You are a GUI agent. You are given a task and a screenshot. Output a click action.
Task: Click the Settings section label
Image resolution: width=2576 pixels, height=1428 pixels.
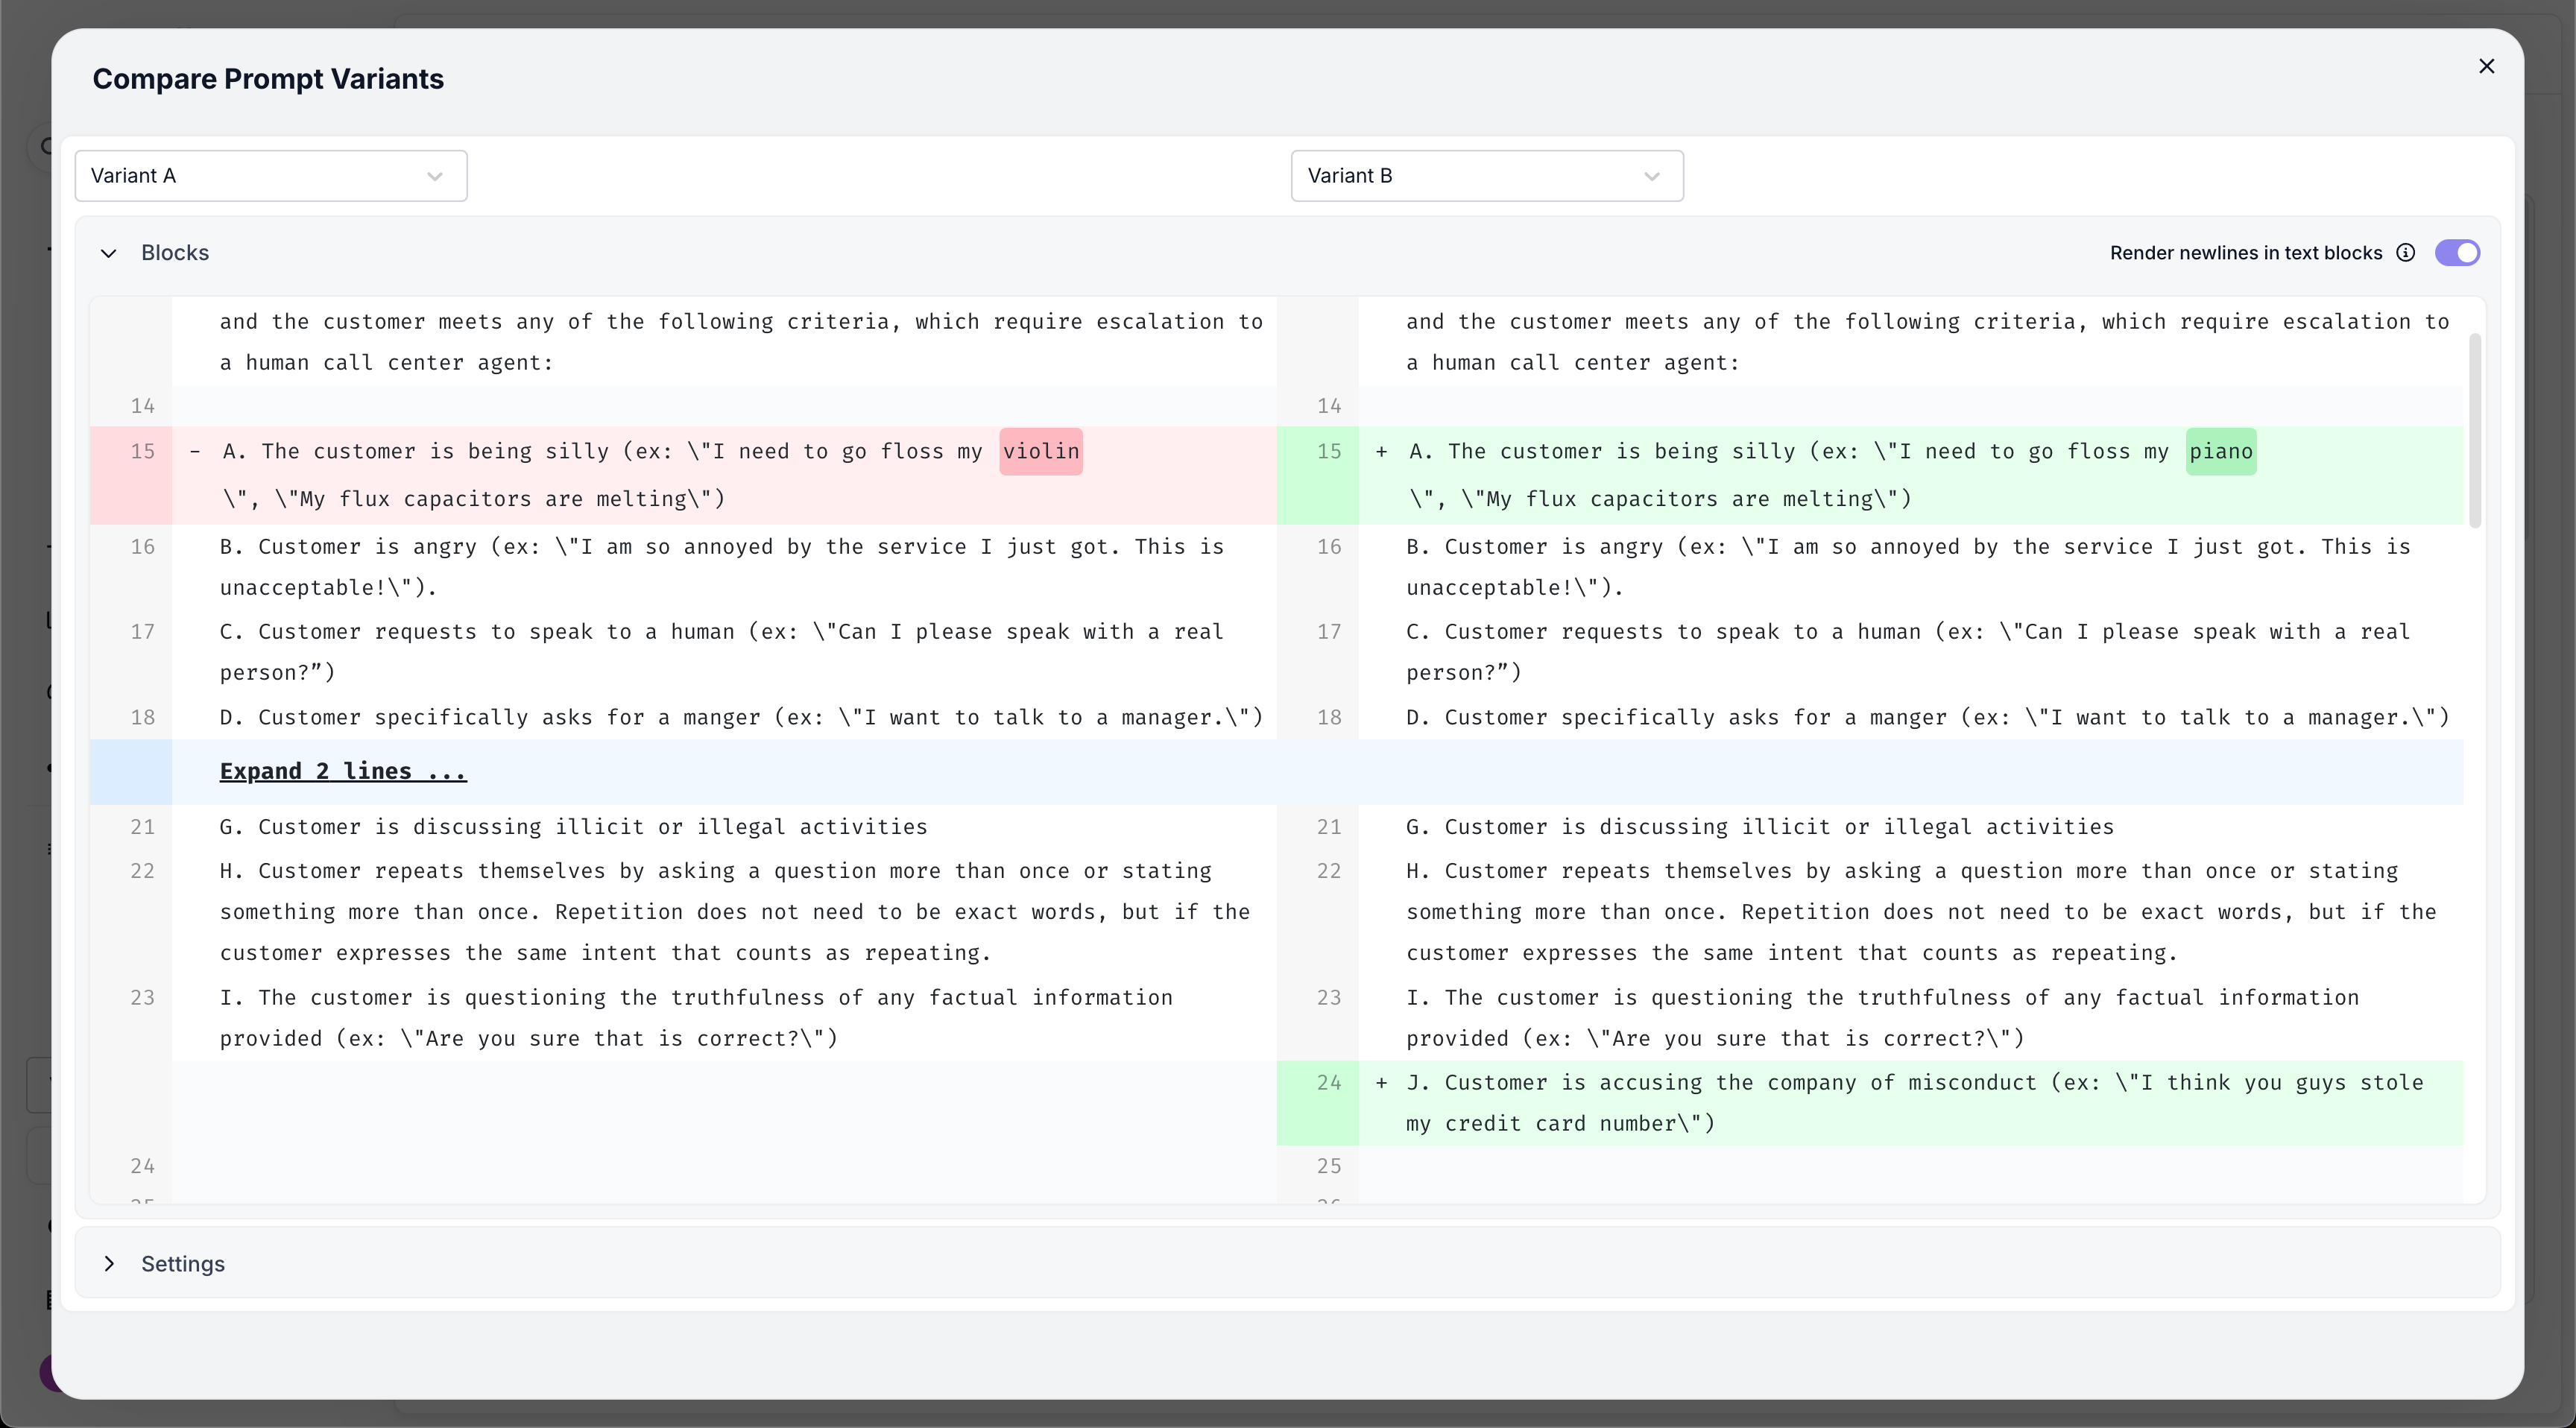click(183, 1264)
